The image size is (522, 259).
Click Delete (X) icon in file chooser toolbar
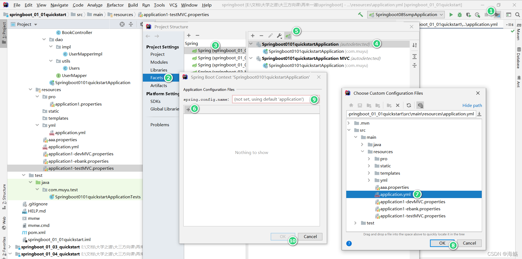[398, 105]
